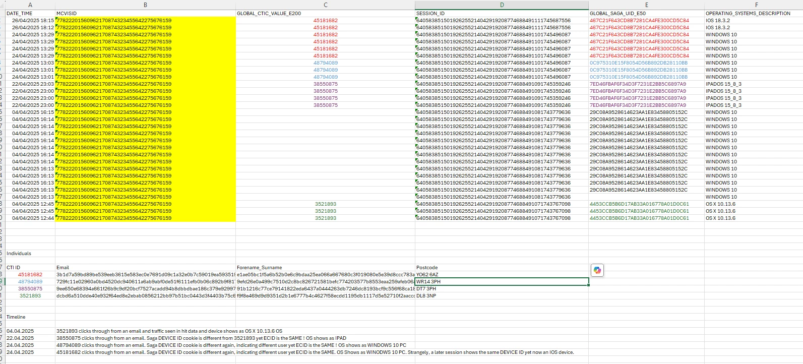Click IPADOS 15_8_3 in 22/04/2025 23:03 row
Viewport: 803px width, 364px height.
(754, 84)
